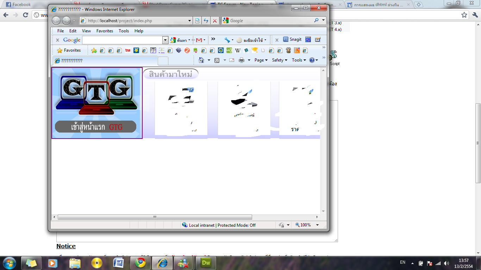The image size is (481, 270).
Task: Click the Google toolbar search input
Action: (x=122, y=40)
